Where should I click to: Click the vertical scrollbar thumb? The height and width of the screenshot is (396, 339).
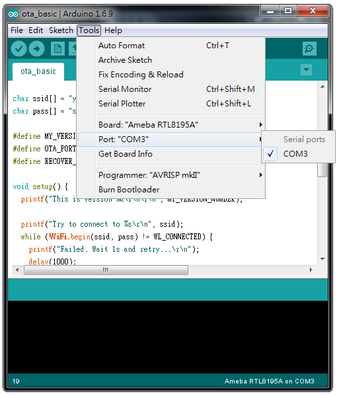(x=322, y=170)
